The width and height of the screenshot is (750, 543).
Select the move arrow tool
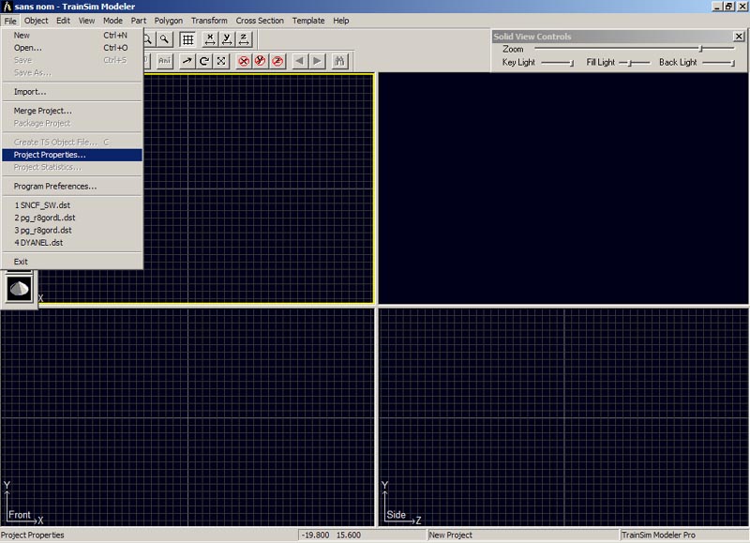click(x=187, y=61)
